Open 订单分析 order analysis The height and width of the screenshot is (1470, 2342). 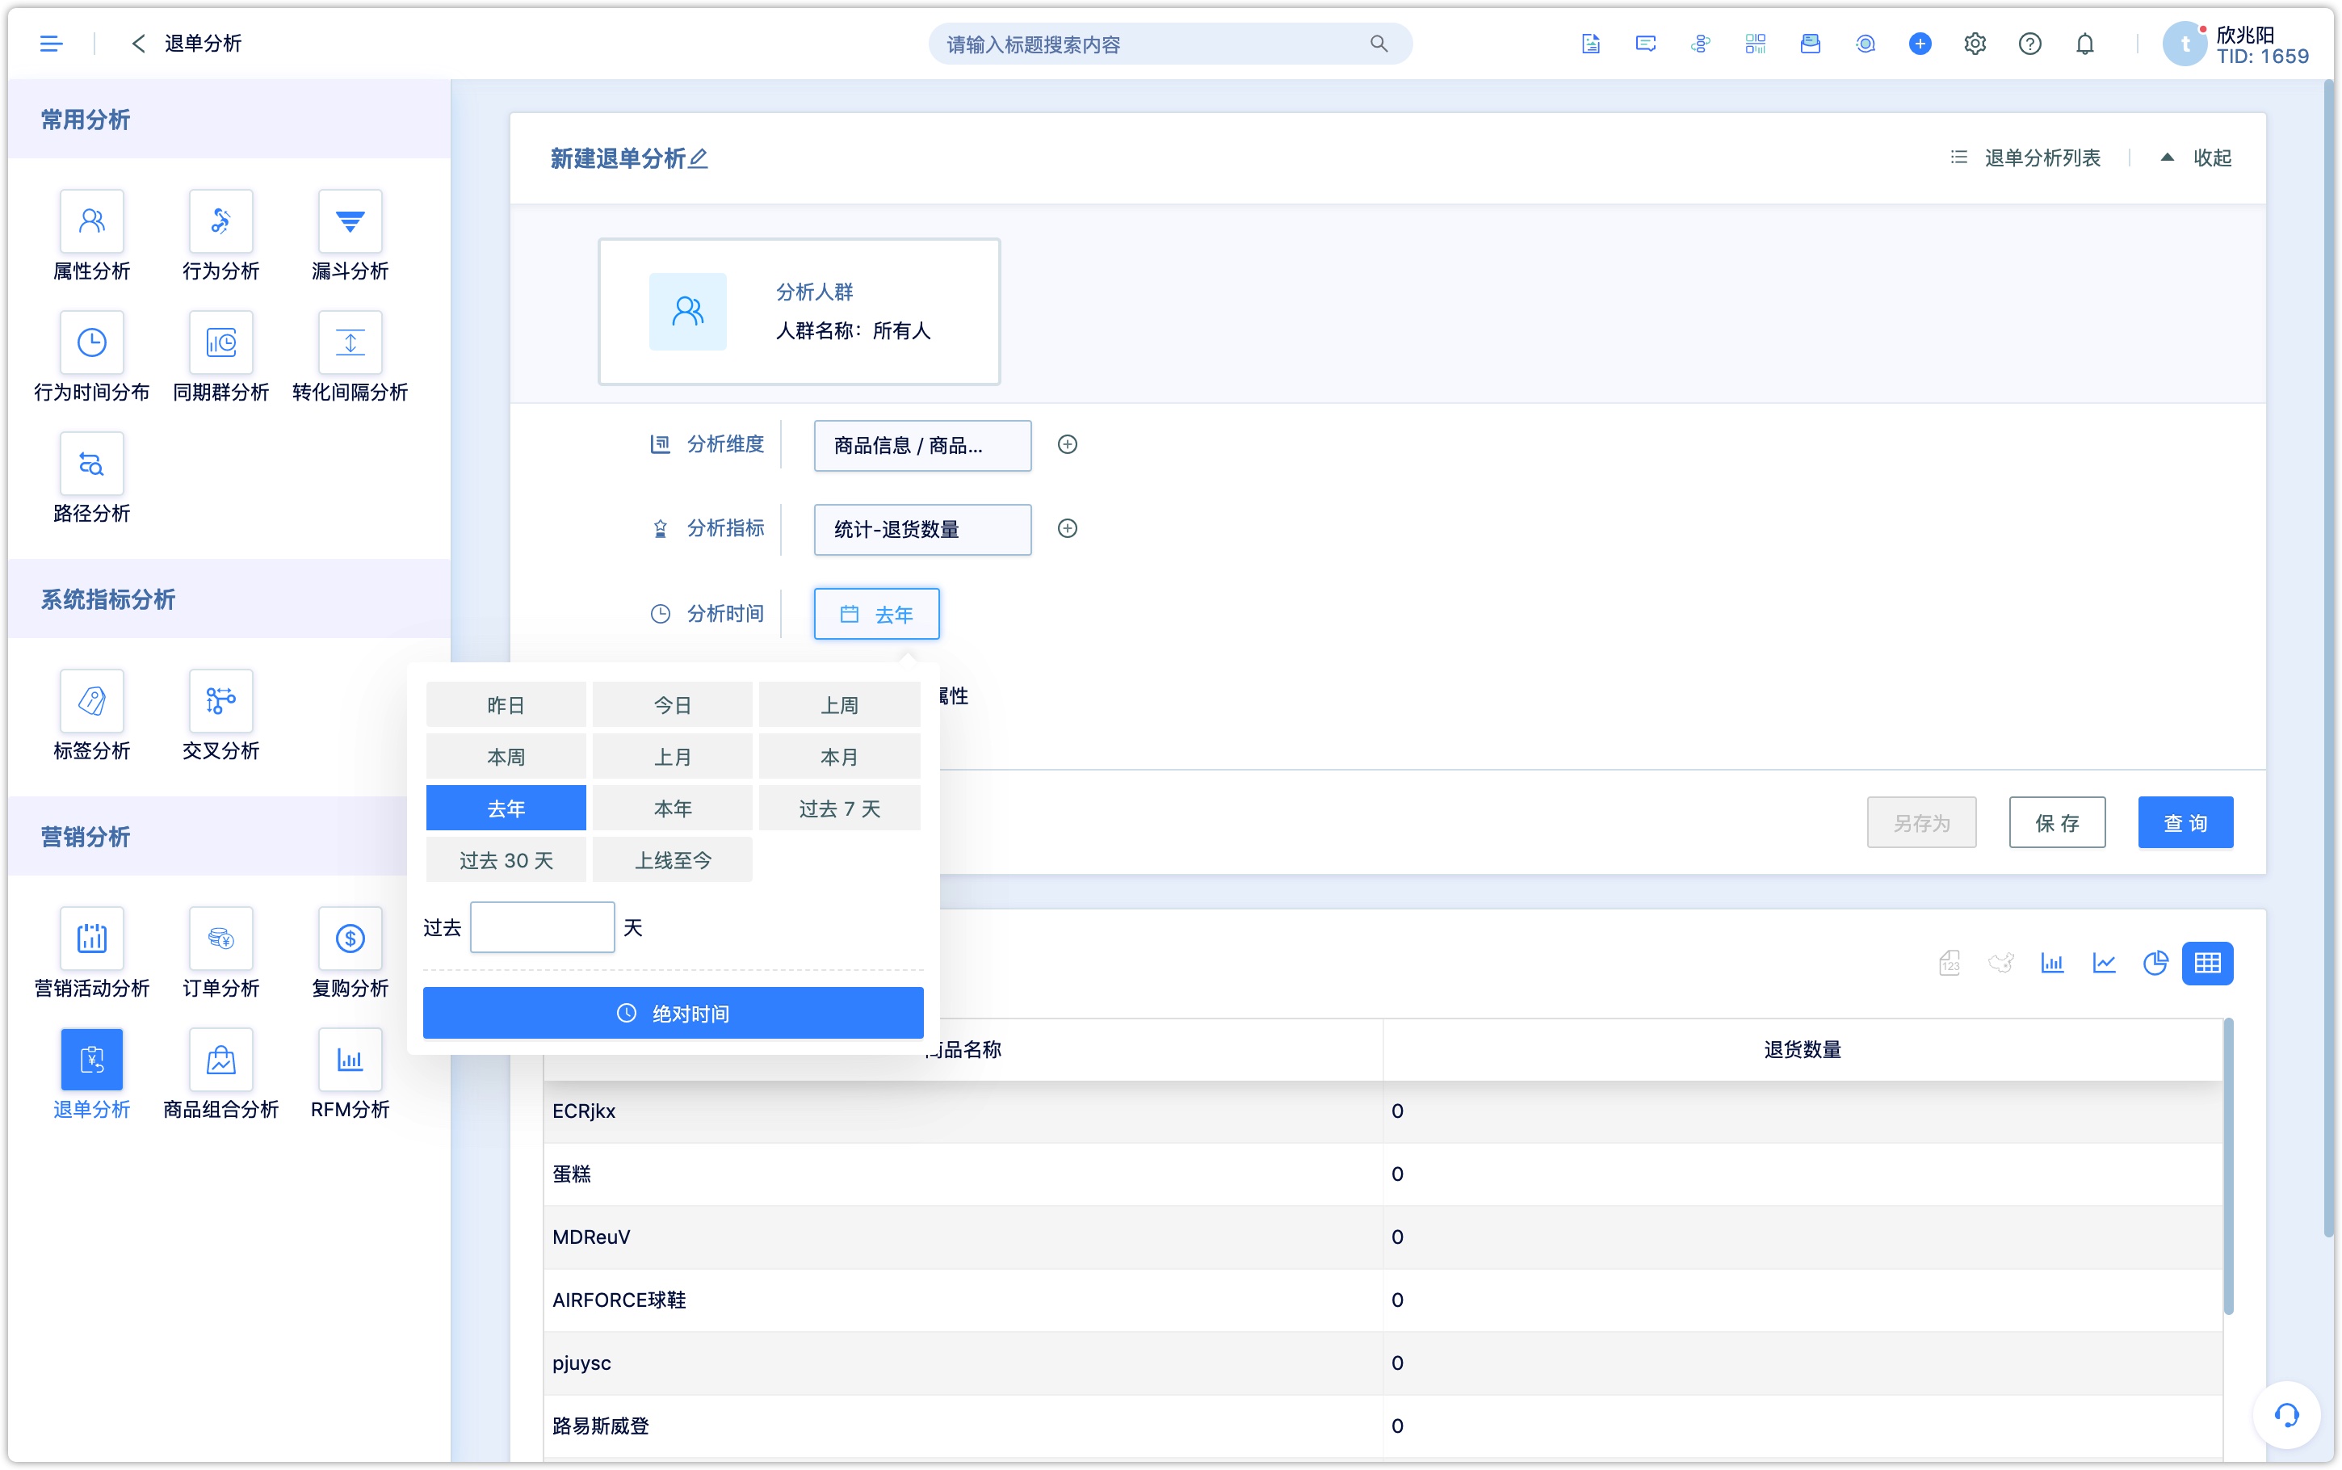click(220, 954)
